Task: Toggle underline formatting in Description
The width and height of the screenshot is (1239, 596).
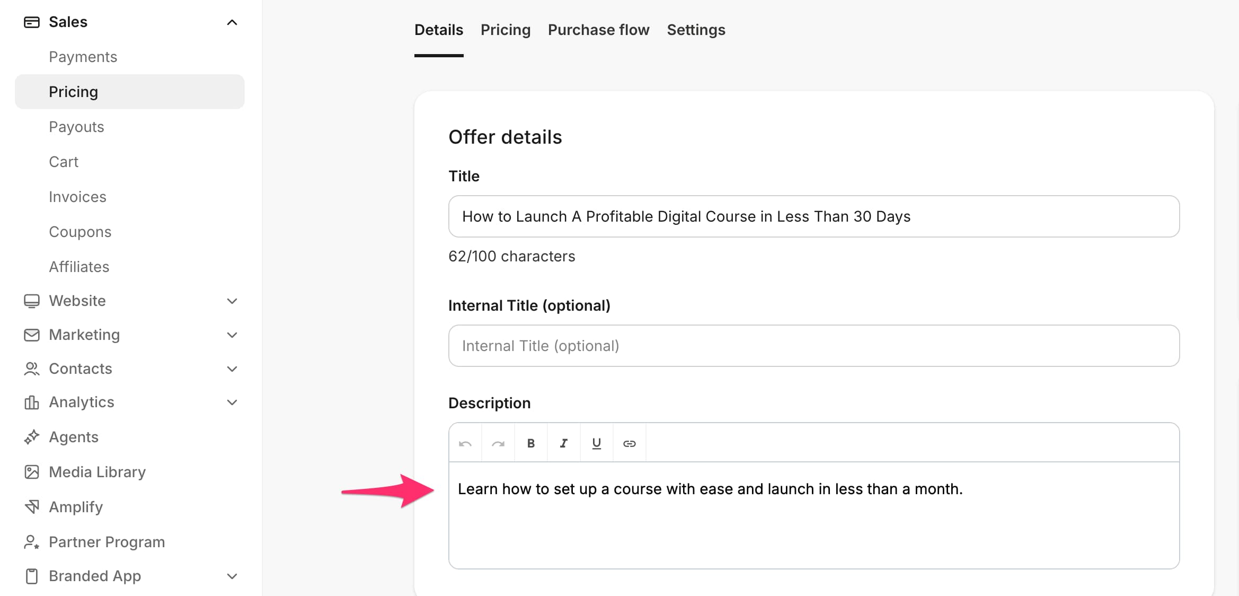Action: (x=597, y=443)
